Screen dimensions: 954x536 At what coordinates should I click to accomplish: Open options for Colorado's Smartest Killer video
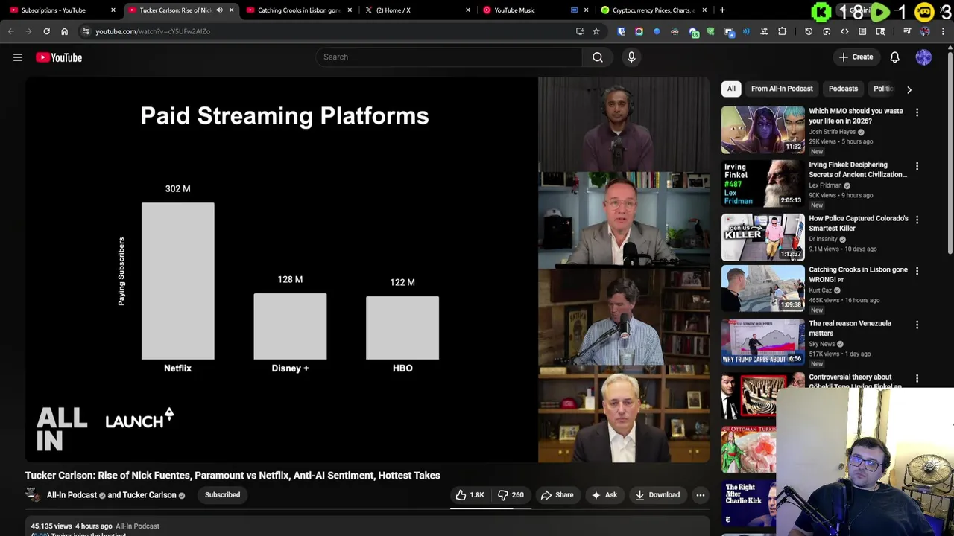917,220
